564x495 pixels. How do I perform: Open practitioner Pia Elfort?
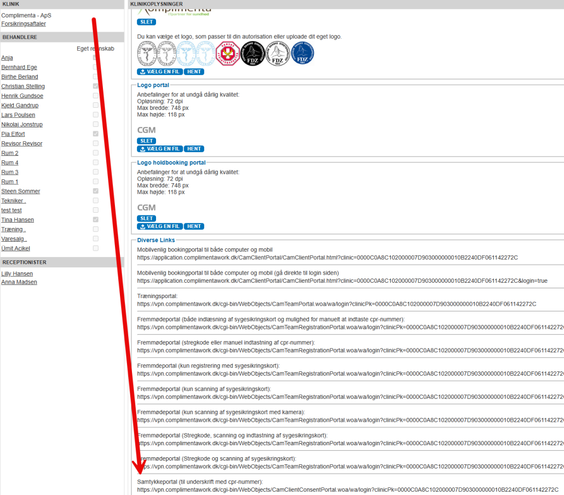13,134
